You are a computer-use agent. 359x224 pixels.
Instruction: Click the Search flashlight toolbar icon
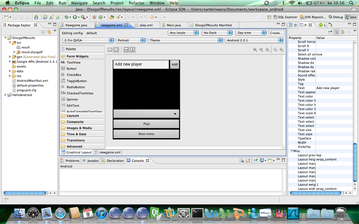[x=118, y=17]
